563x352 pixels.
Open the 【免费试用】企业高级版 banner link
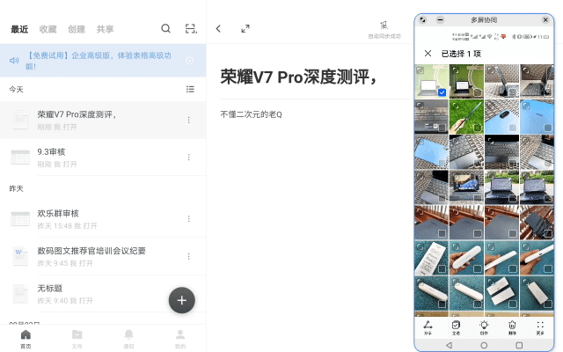coord(98,61)
